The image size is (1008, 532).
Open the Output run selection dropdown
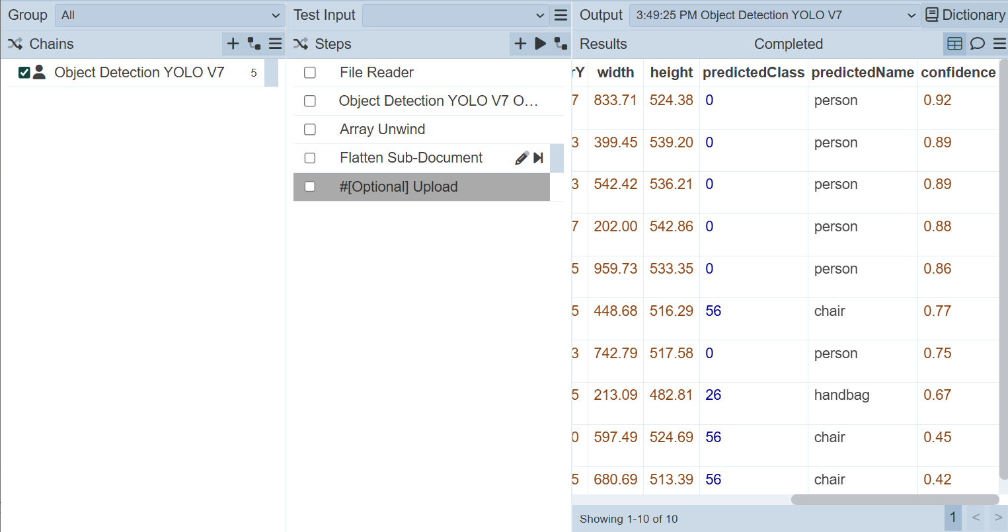pos(775,15)
